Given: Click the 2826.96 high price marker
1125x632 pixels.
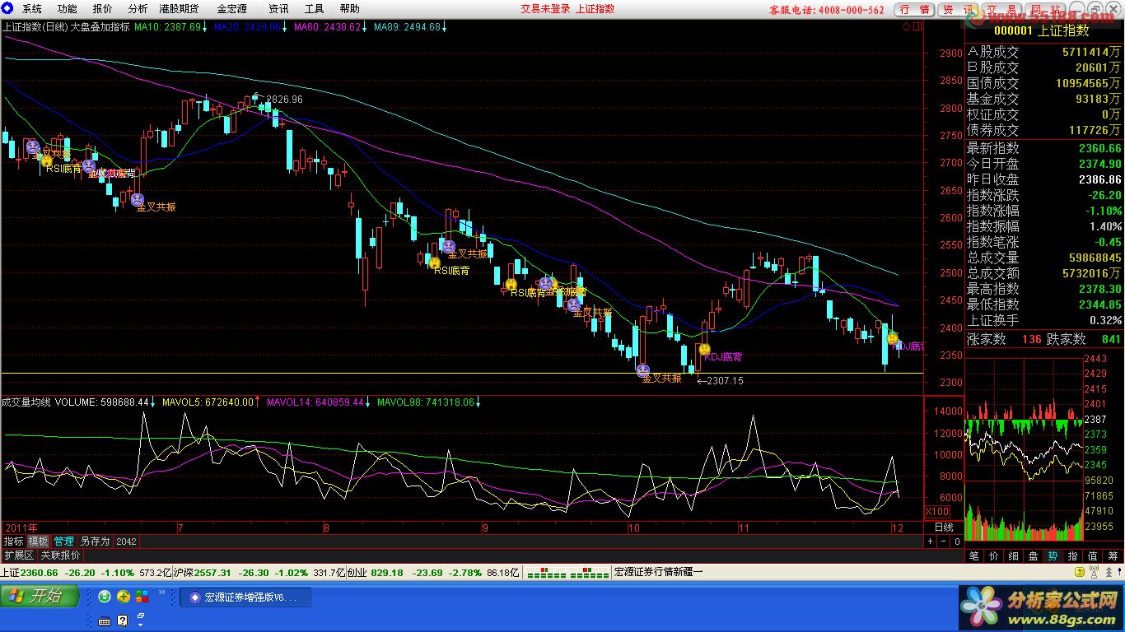Looking at the screenshot, I should pos(284,99).
